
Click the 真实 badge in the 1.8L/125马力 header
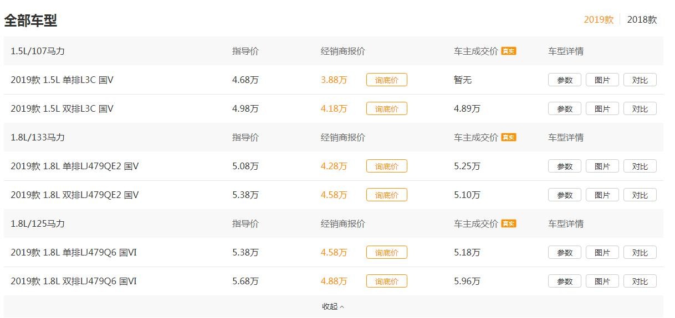pyautogui.click(x=508, y=224)
